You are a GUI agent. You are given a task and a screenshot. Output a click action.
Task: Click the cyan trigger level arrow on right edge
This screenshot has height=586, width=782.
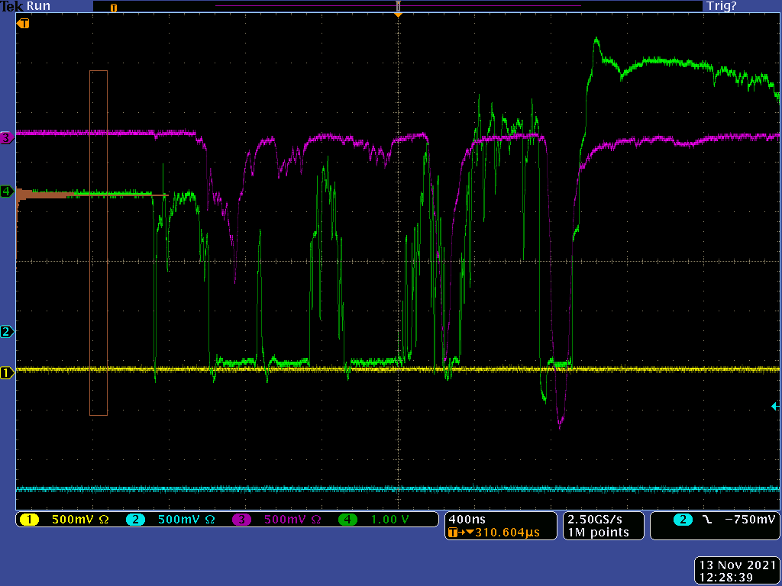click(x=775, y=407)
